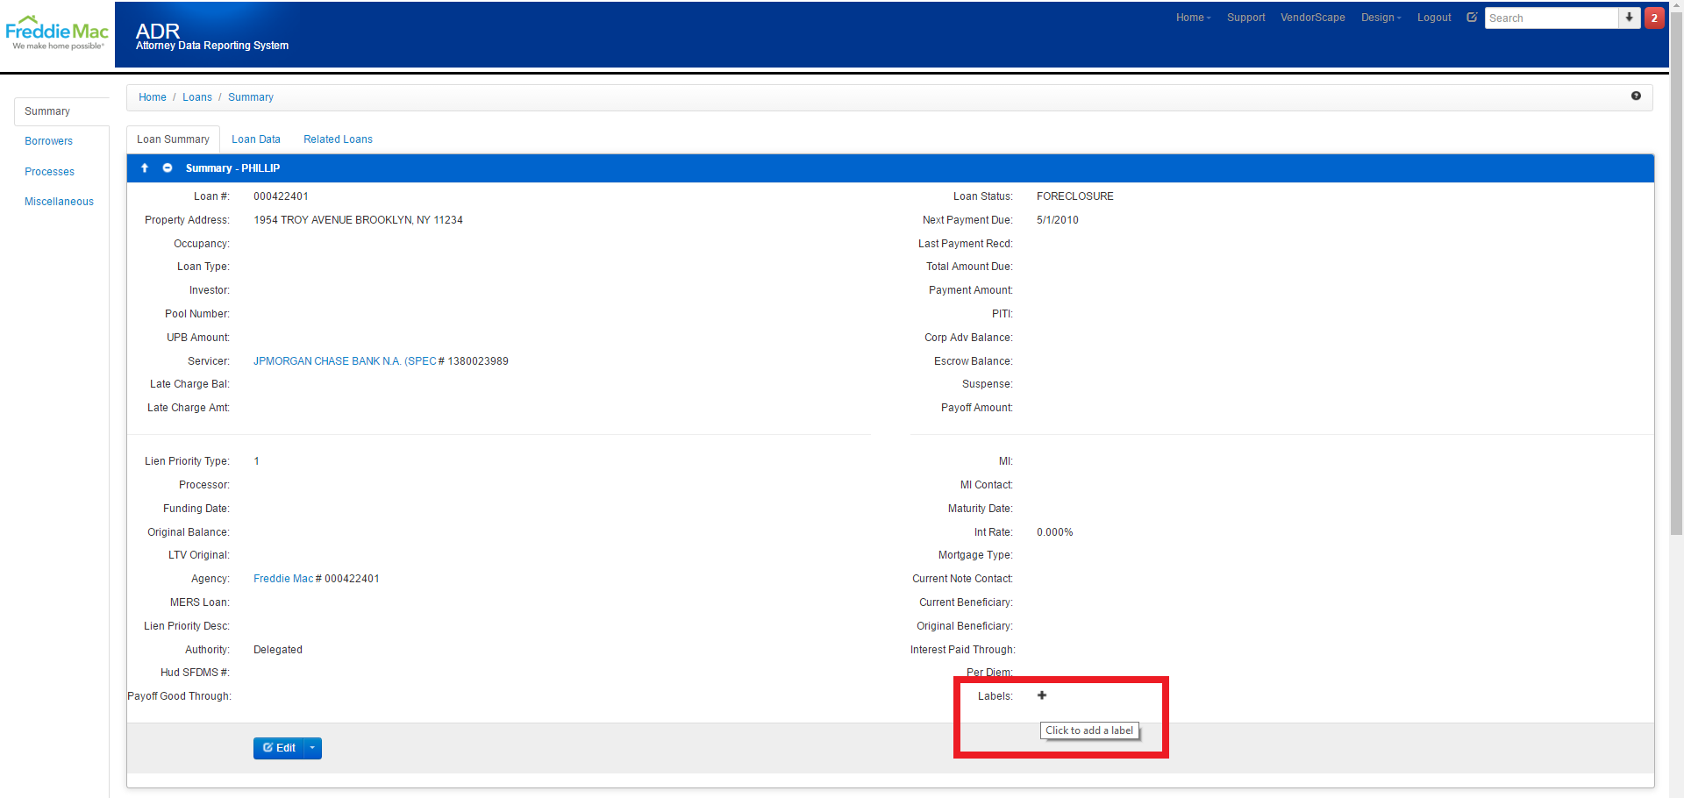Switch to the Loan Data tab

pyautogui.click(x=256, y=139)
